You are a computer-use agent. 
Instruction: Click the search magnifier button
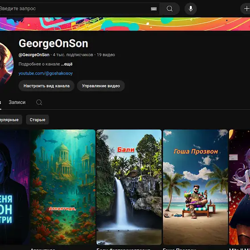170,8
